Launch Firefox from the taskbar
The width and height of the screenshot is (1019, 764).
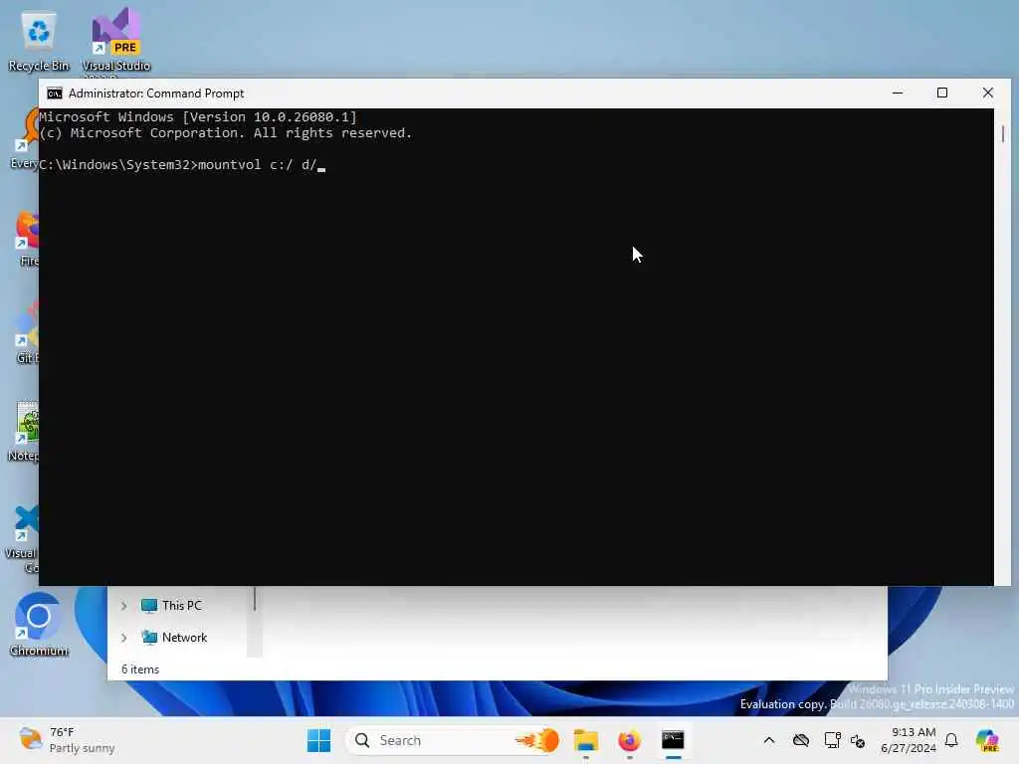(629, 740)
